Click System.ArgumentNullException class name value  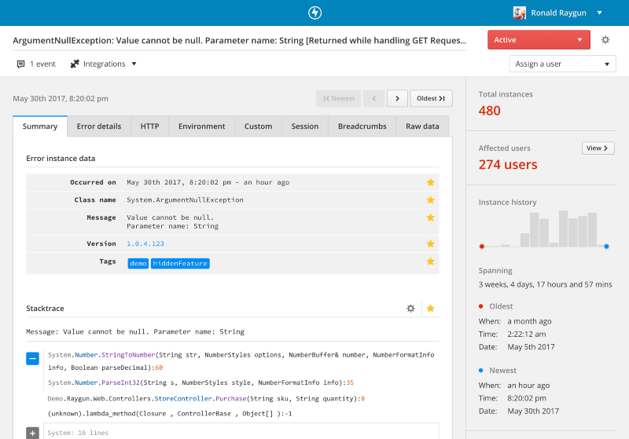(185, 200)
